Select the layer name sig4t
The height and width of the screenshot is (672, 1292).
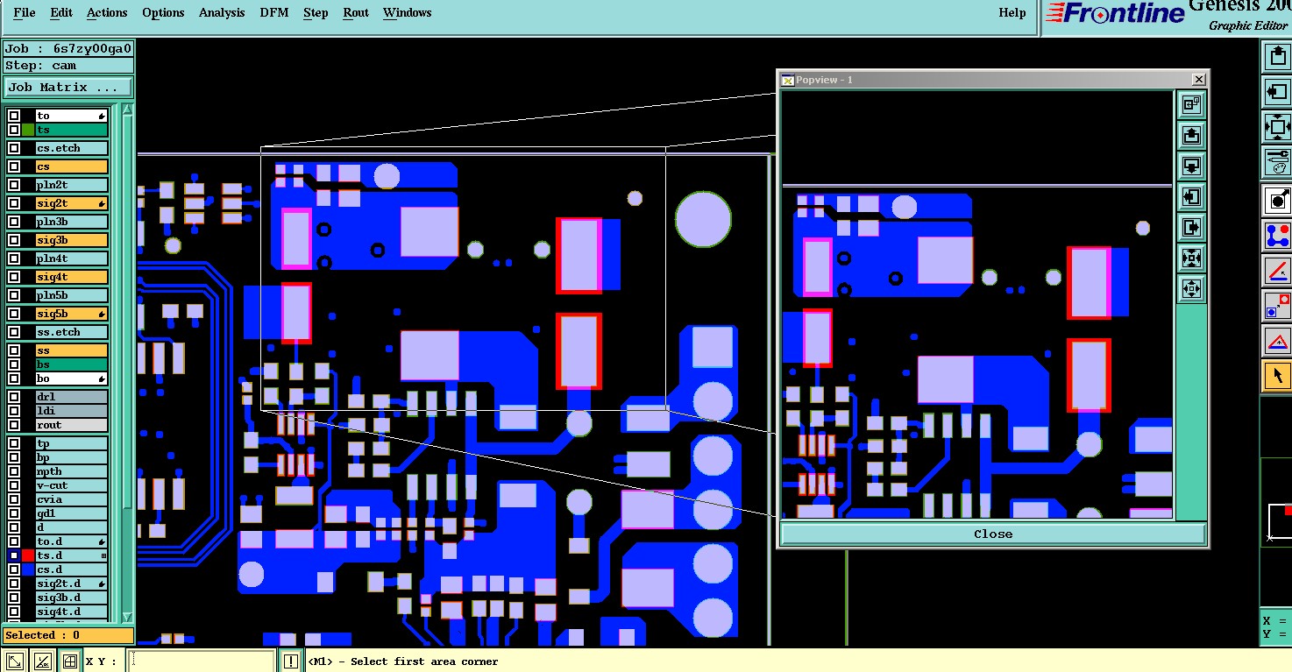pyautogui.click(x=72, y=277)
